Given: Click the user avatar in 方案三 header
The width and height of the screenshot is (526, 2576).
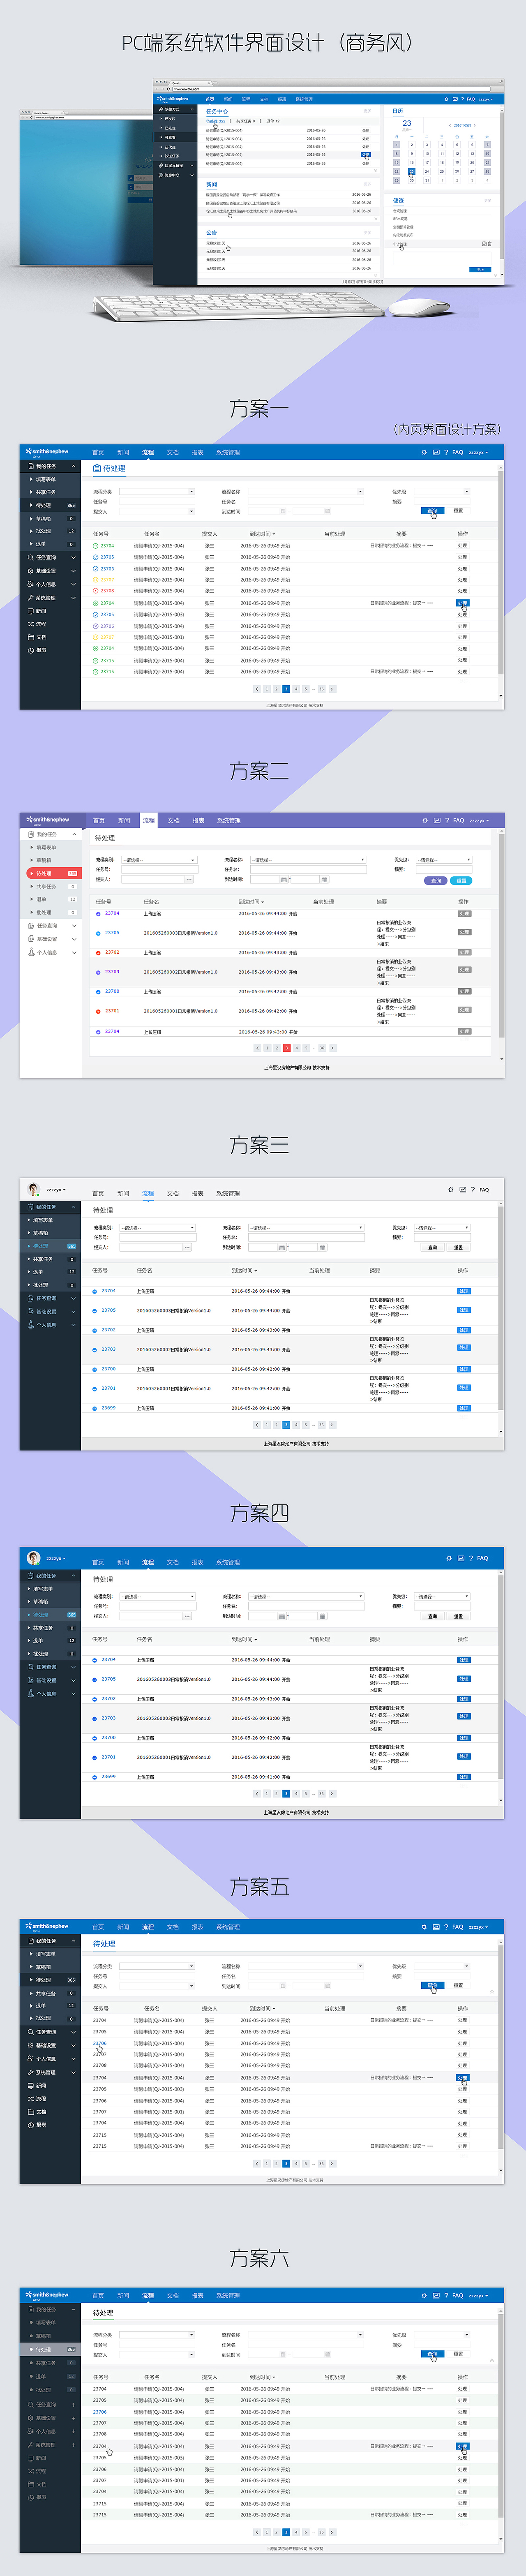Looking at the screenshot, I should 34,1190.
